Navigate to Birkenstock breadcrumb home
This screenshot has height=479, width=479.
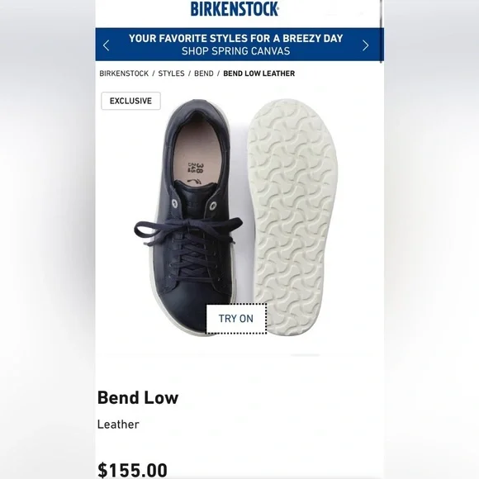[124, 74]
